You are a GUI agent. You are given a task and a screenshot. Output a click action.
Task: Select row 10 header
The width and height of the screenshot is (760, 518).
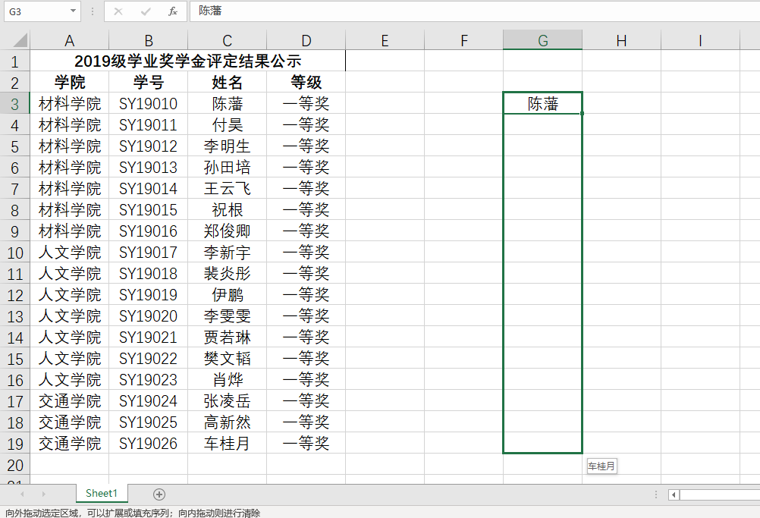point(14,253)
